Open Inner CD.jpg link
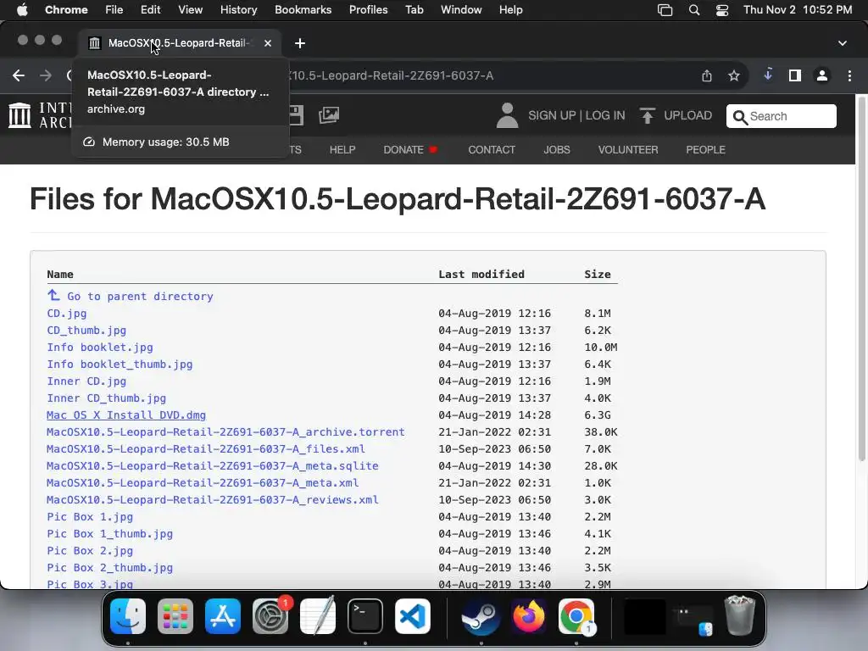The image size is (868, 651). pyautogui.click(x=86, y=381)
